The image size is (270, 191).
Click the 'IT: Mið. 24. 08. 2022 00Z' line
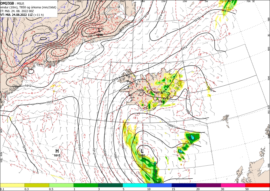17,11
